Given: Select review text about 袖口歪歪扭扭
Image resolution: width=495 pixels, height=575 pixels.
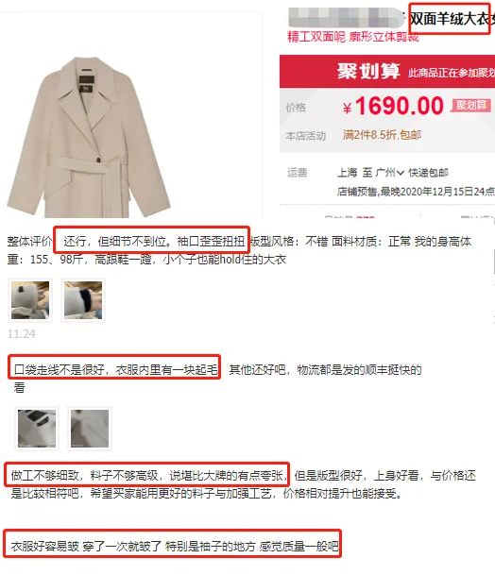Looking at the screenshot, I should [154, 241].
